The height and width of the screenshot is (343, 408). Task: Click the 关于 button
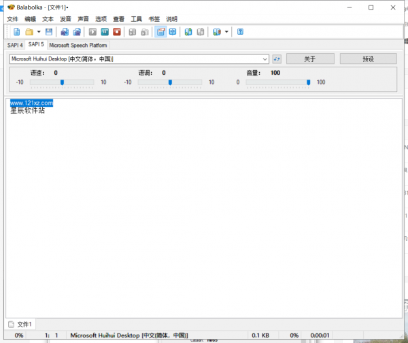[310, 59]
